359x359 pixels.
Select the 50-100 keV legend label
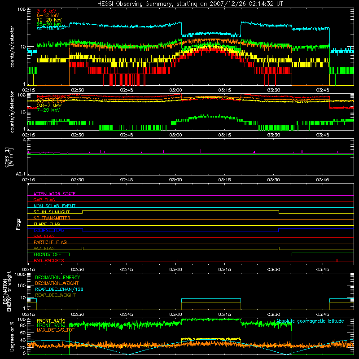(51, 29)
